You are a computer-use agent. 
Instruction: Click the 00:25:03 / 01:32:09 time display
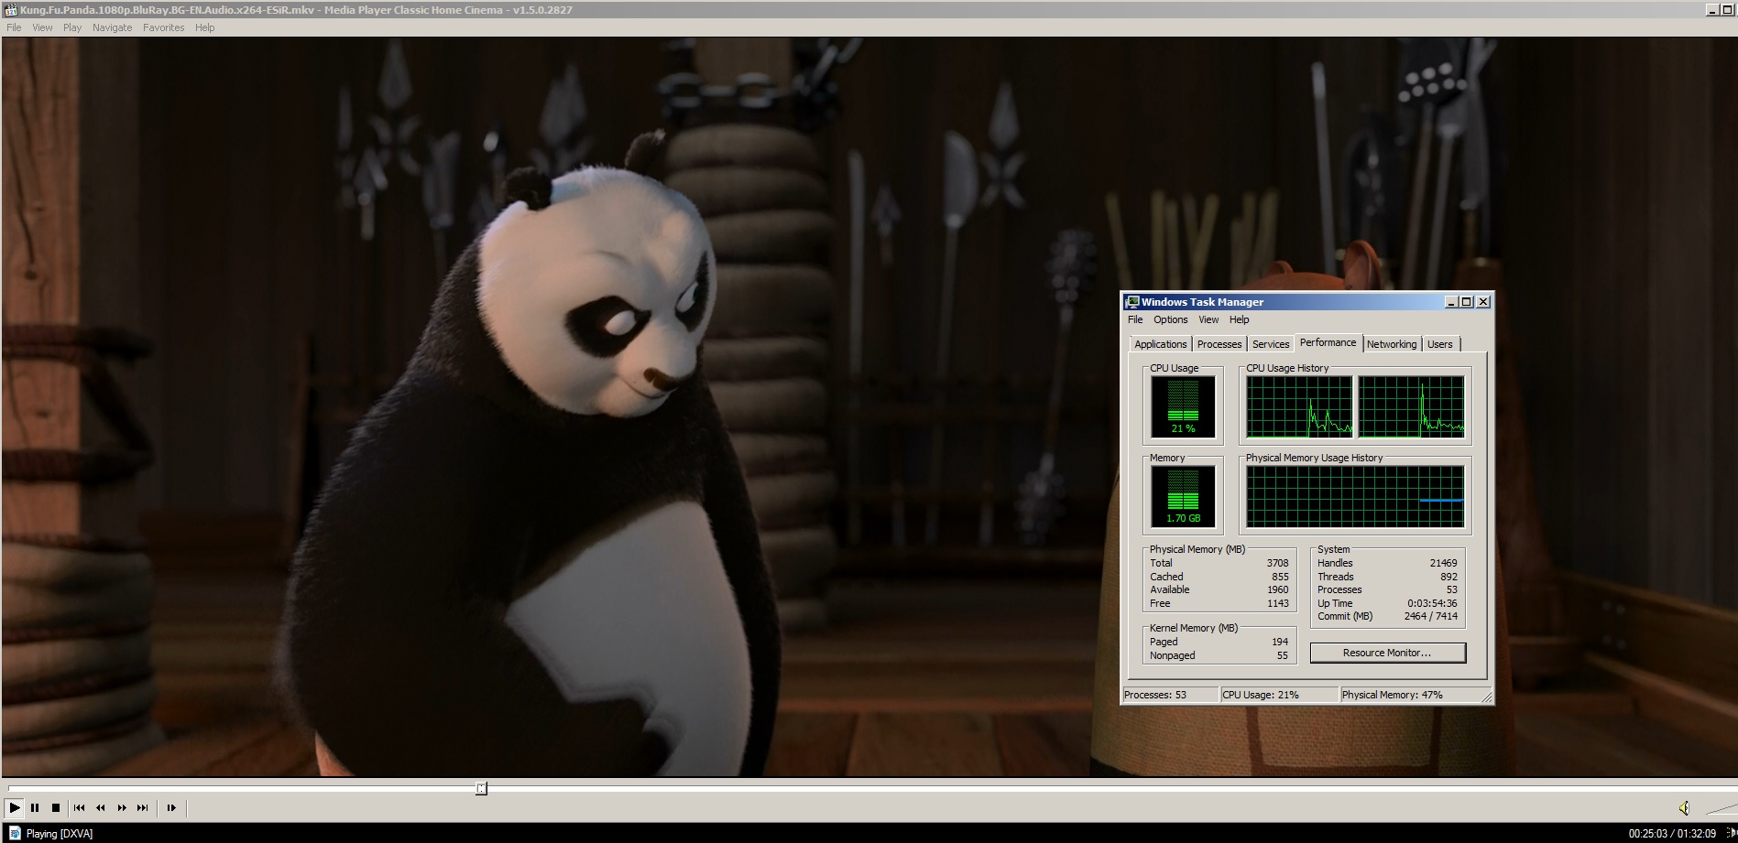pos(1672,834)
